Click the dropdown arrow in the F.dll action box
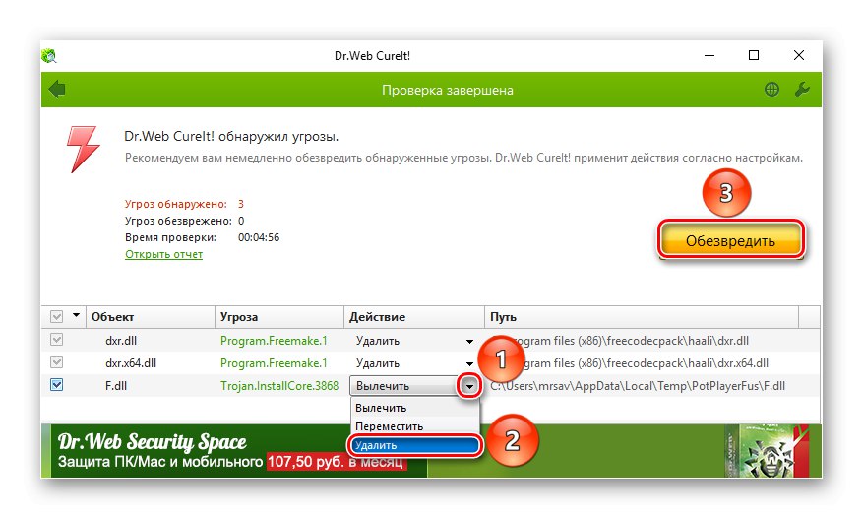Image resolution: width=863 pixels, height=519 pixels. coord(469,386)
